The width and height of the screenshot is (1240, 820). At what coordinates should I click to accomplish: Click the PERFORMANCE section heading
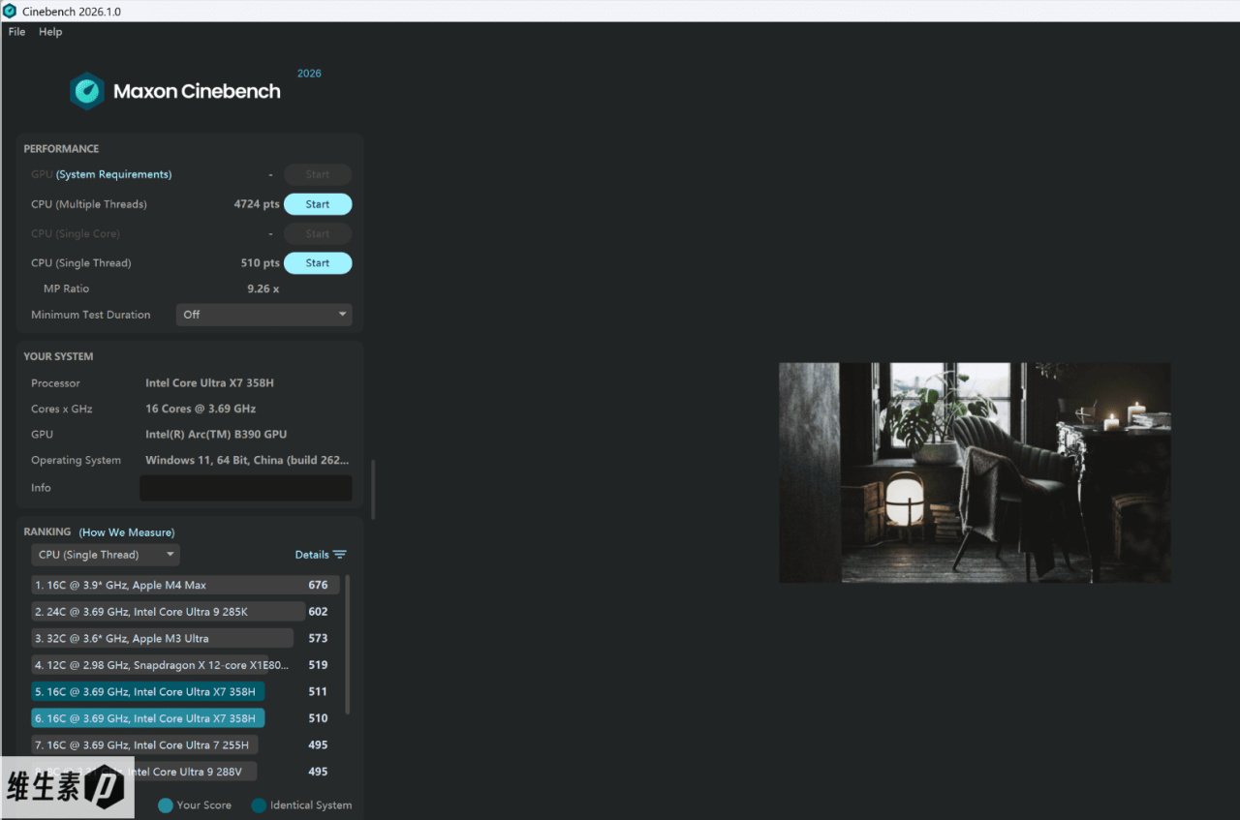(61, 149)
